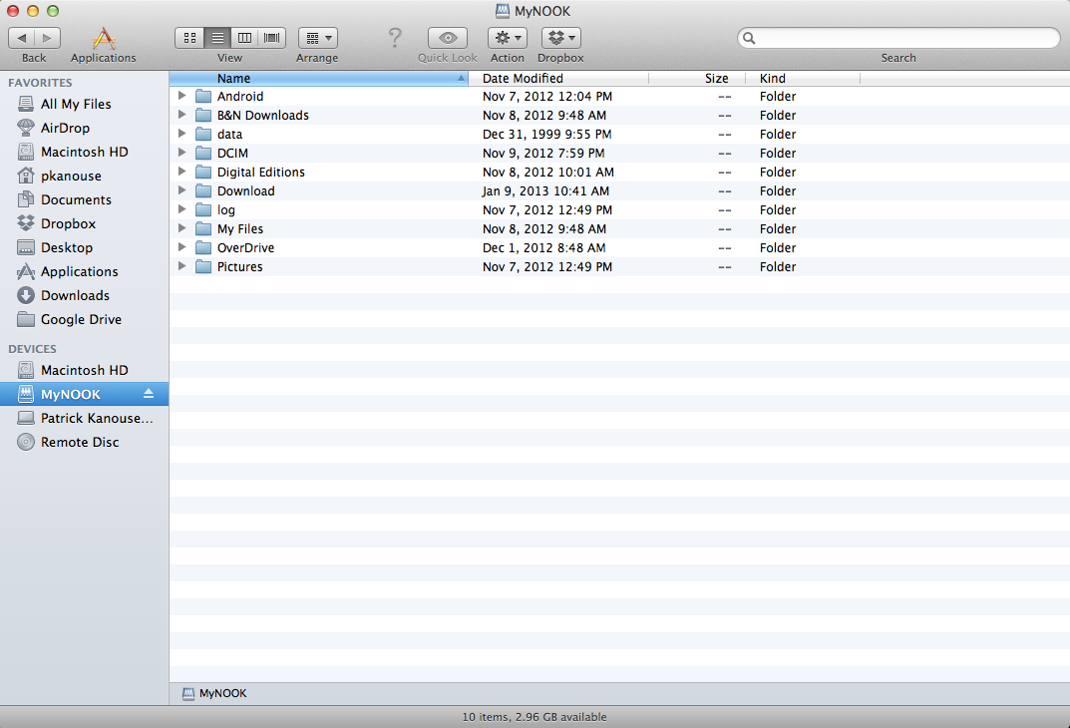This screenshot has width=1070, height=728.
Task: Expand the Pictures folder
Action: [x=182, y=266]
